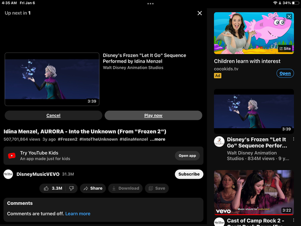Click Walt Disney Animation Studios in overlay

point(133,67)
